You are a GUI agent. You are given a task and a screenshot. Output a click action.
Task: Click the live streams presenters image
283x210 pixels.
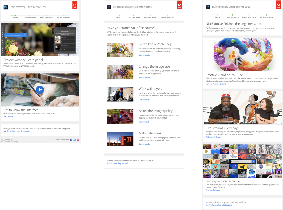tap(242, 108)
